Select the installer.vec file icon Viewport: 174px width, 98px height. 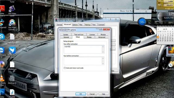[12, 66]
